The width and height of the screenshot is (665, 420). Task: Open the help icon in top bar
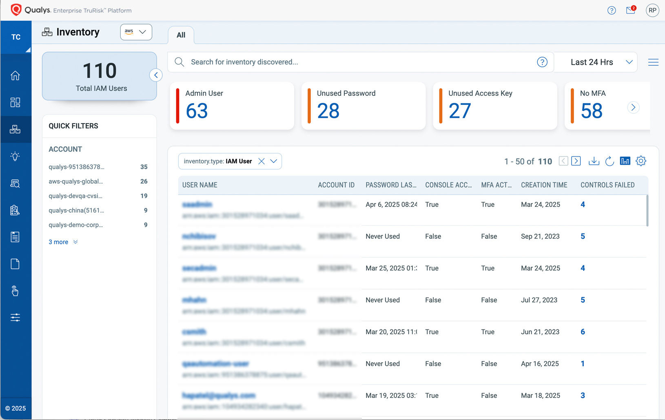612,11
